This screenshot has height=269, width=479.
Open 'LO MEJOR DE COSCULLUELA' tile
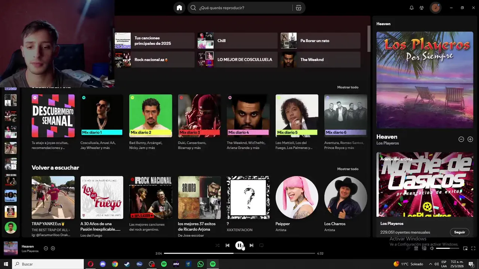[238, 60]
